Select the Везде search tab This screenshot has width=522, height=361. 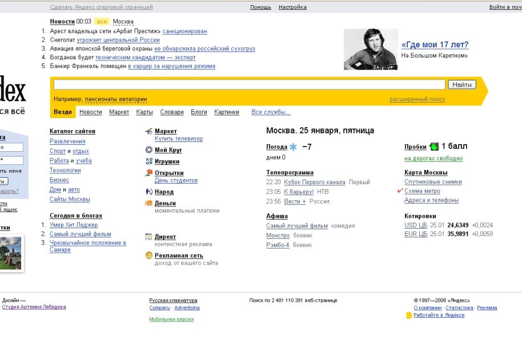click(x=63, y=112)
